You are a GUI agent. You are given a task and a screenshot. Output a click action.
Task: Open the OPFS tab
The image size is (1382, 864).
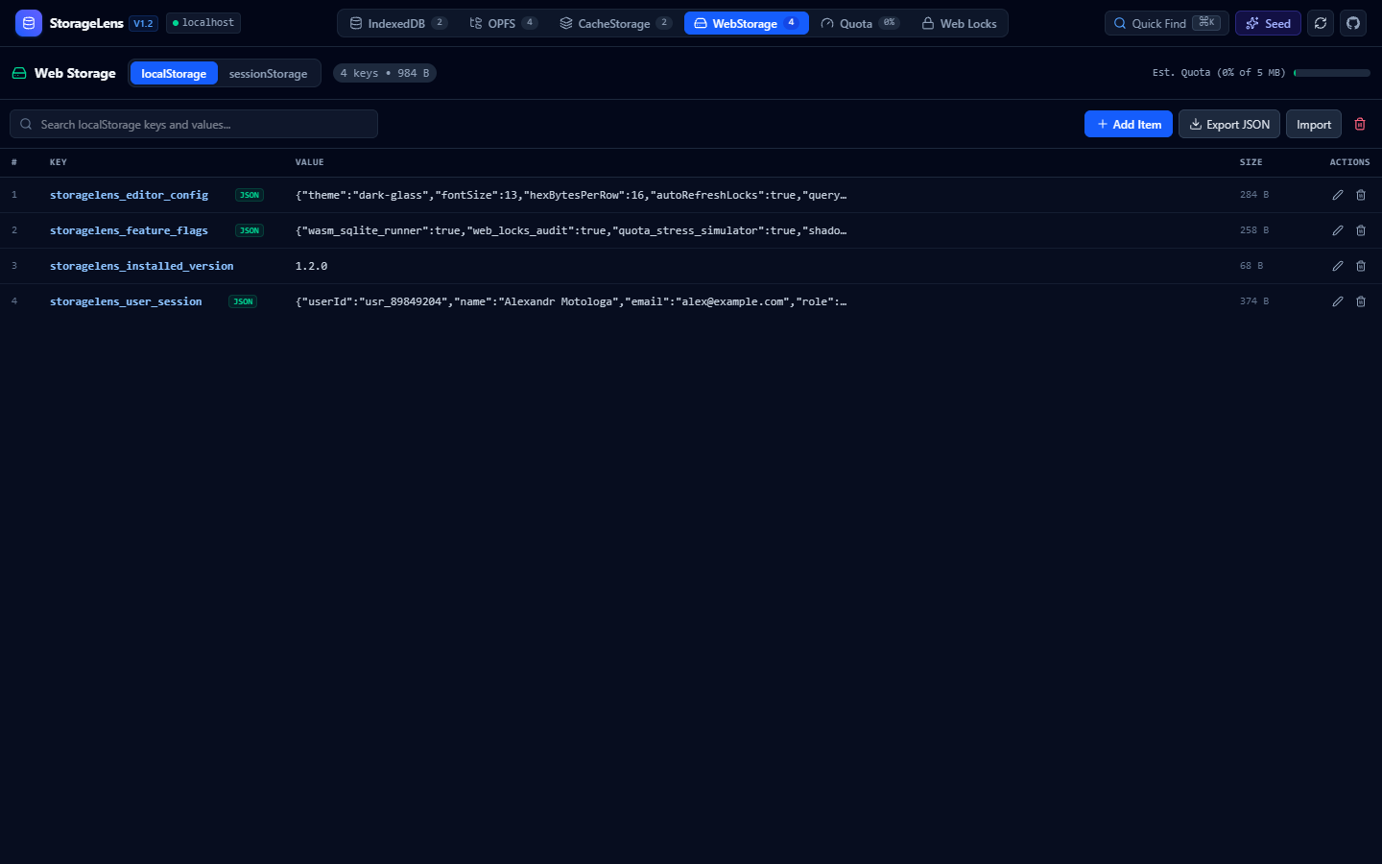point(504,23)
